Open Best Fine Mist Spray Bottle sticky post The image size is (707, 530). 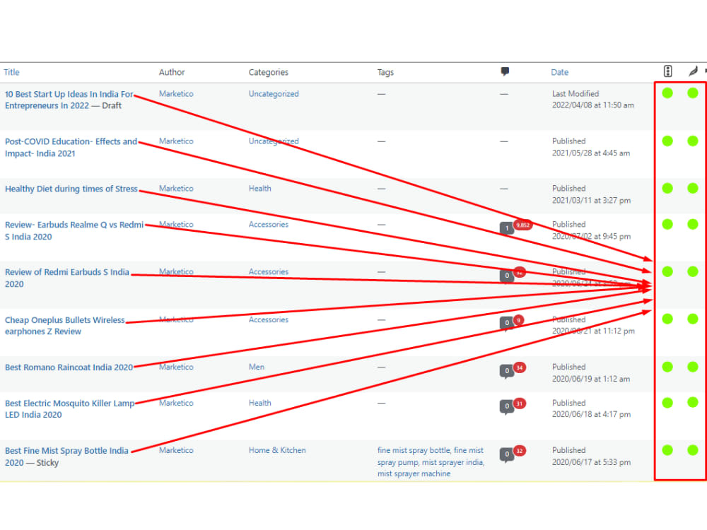[x=66, y=457]
